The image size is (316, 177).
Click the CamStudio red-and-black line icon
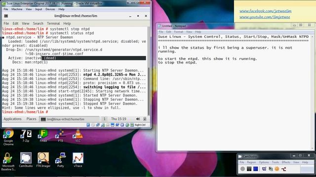pos(284,169)
